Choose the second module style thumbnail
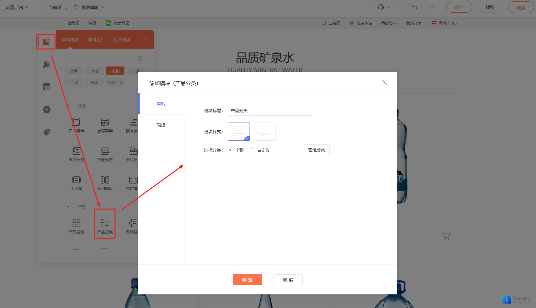Viewport: 536px width, 308px height. click(264, 132)
